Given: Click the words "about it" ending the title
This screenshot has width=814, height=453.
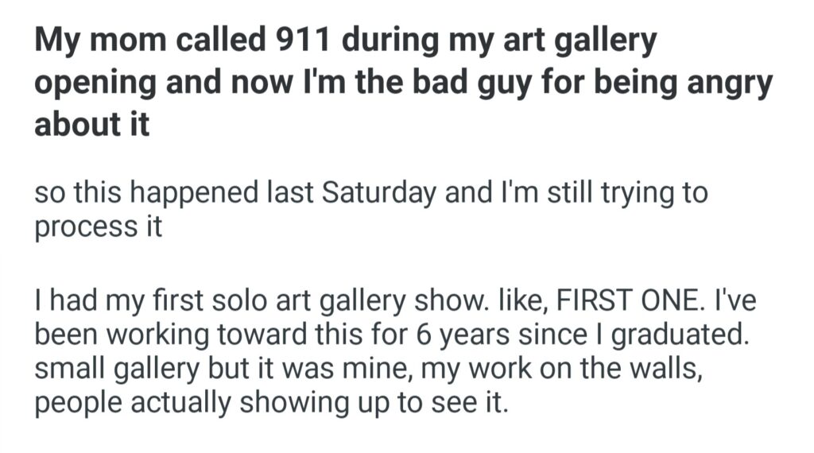Looking at the screenshot, I should (91, 126).
